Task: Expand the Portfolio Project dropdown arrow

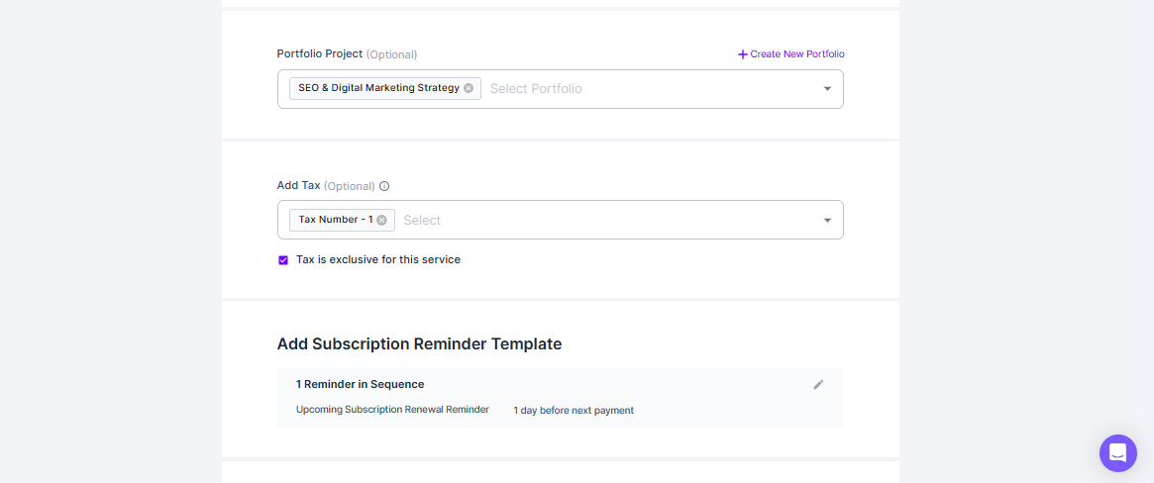Action: (x=827, y=89)
